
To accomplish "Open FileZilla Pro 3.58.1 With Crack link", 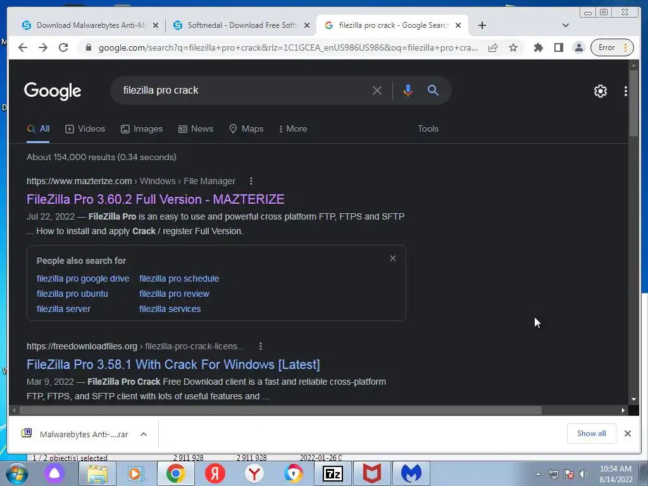I will coord(173,364).
